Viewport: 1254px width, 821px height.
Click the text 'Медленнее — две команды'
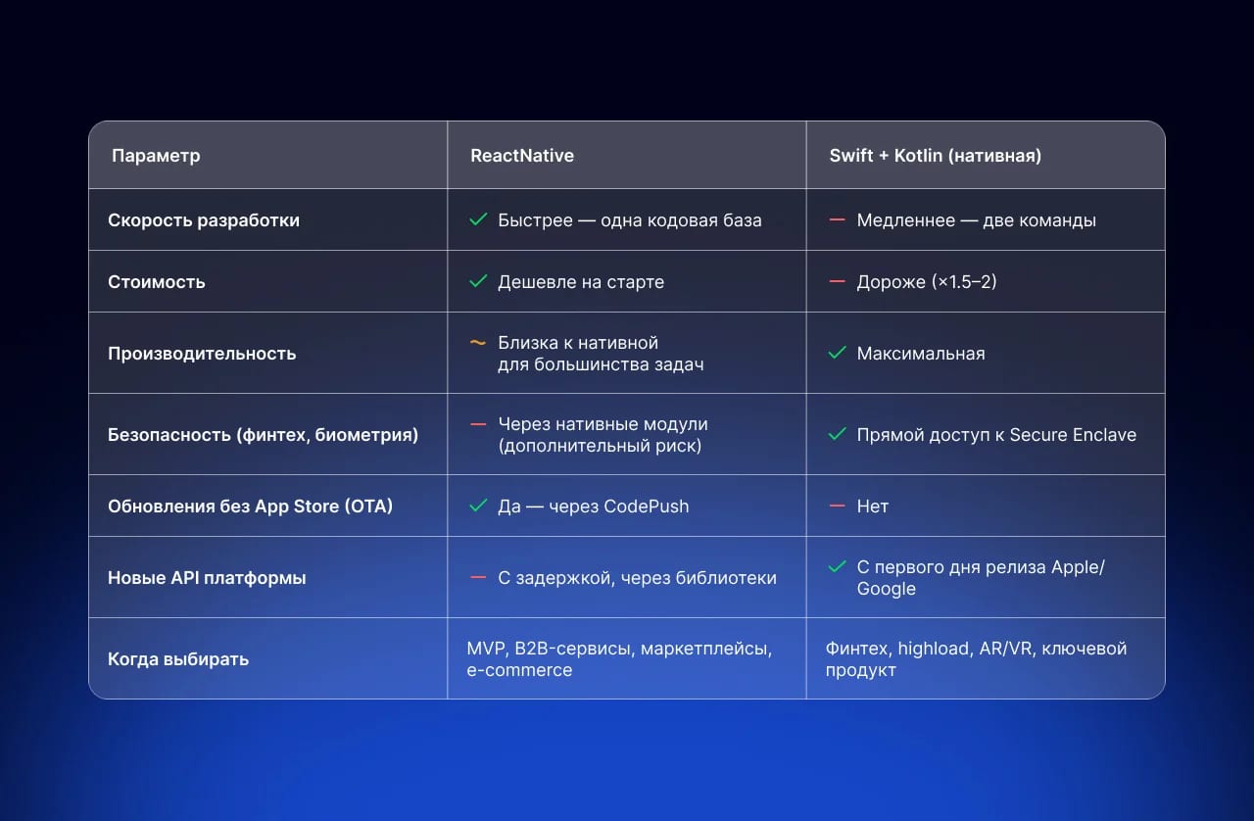pyautogui.click(x=977, y=219)
